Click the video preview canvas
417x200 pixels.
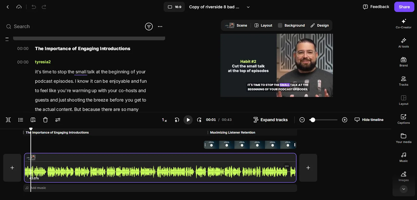[x=277, y=65]
